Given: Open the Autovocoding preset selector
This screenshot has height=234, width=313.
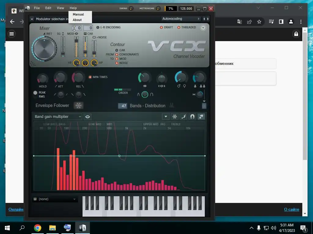Looking at the screenshot, I should 181,19.
